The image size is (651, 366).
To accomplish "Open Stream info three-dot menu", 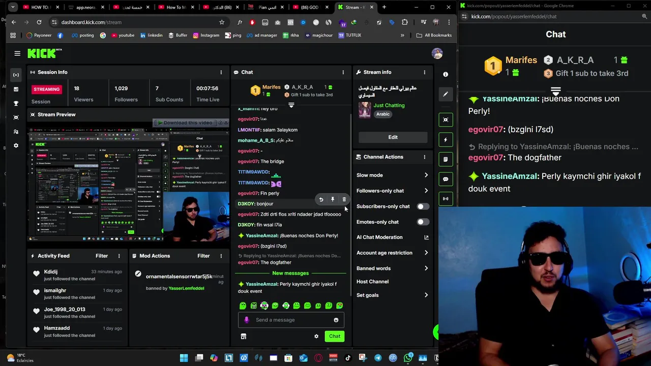I will [424, 72].
